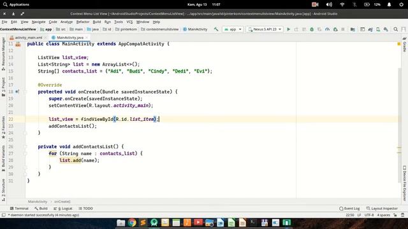Open the TODO tool window

[x=85, y=209]
